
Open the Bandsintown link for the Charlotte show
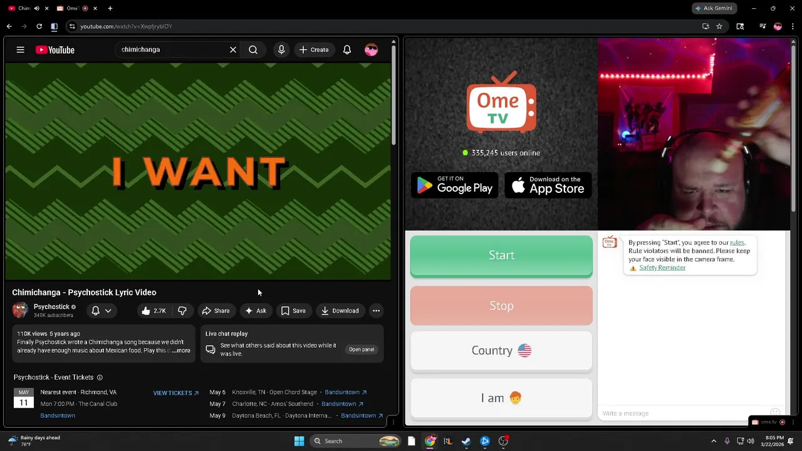(342, 404)
